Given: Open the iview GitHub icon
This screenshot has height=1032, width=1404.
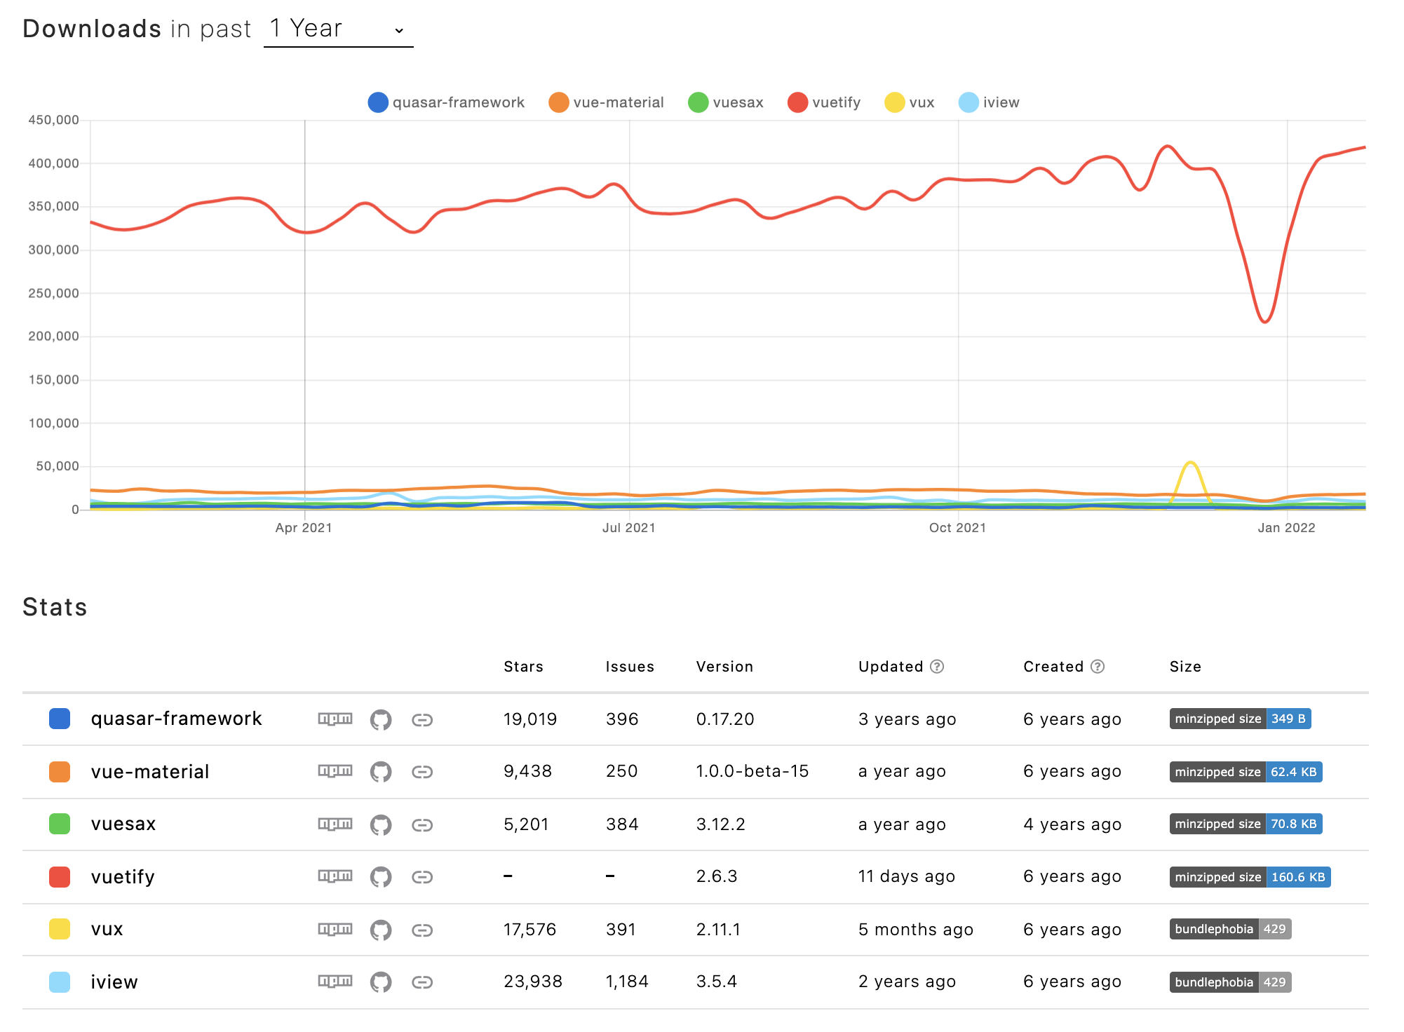Looking at the screenshot, I should pos(380,982).
